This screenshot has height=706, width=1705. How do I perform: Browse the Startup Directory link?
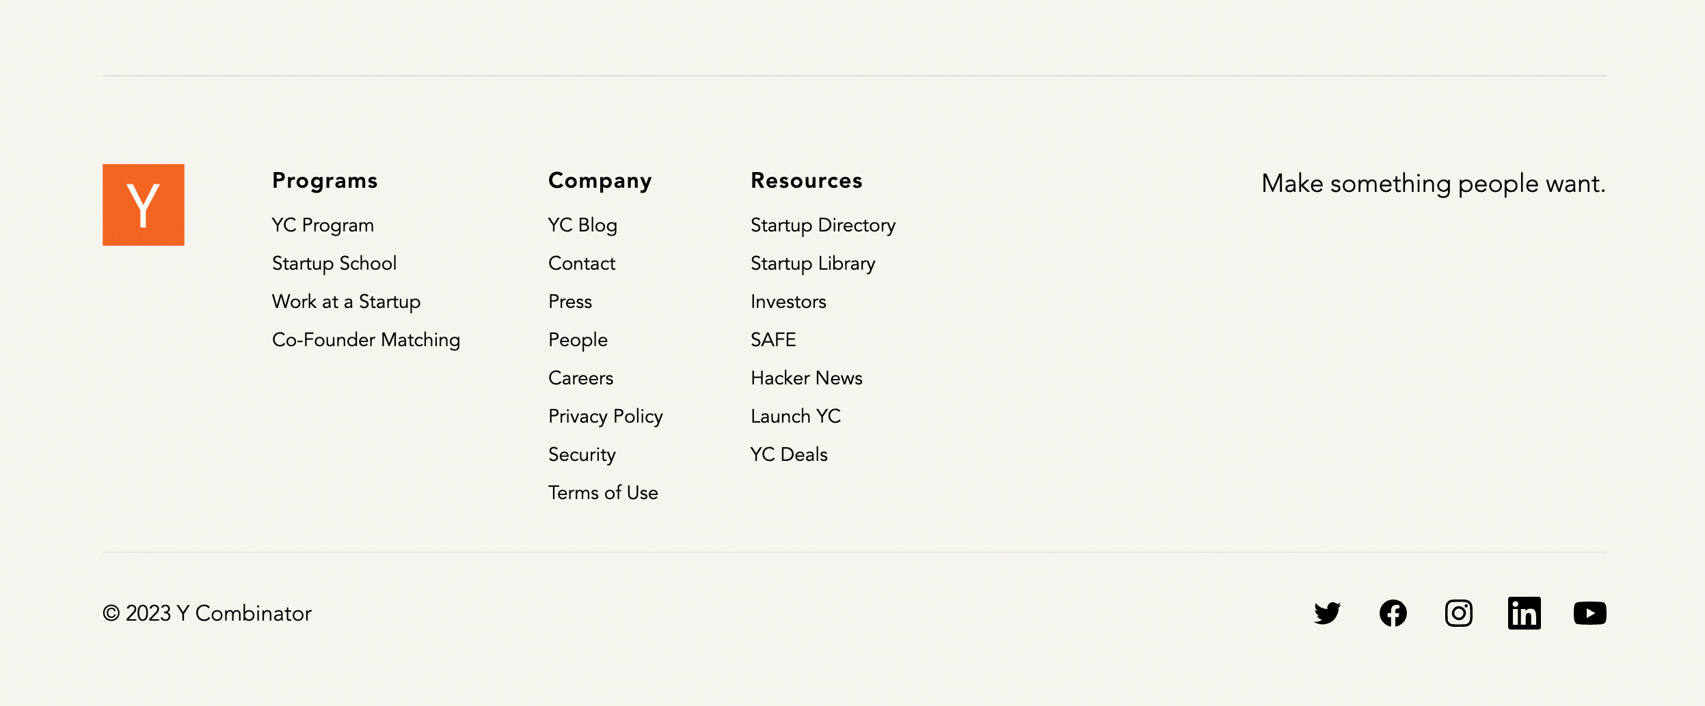point(822,225)
